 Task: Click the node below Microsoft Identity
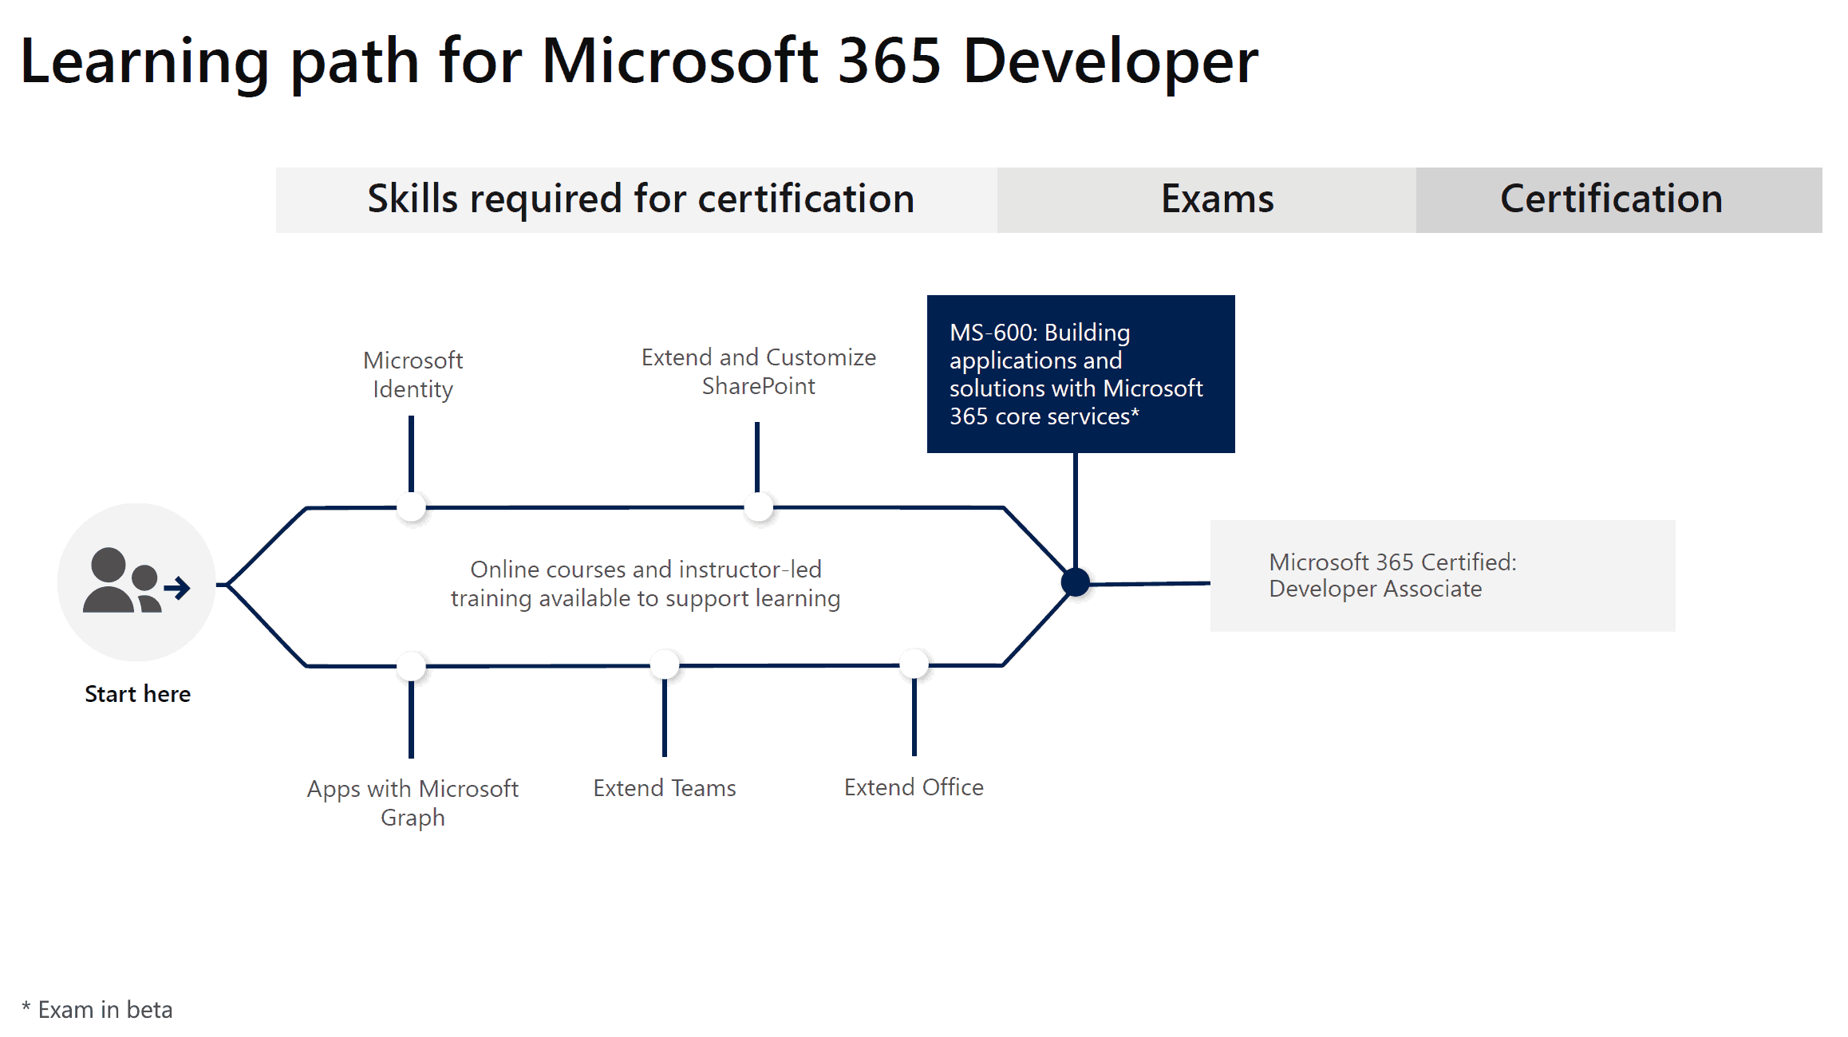pos(411,507)
